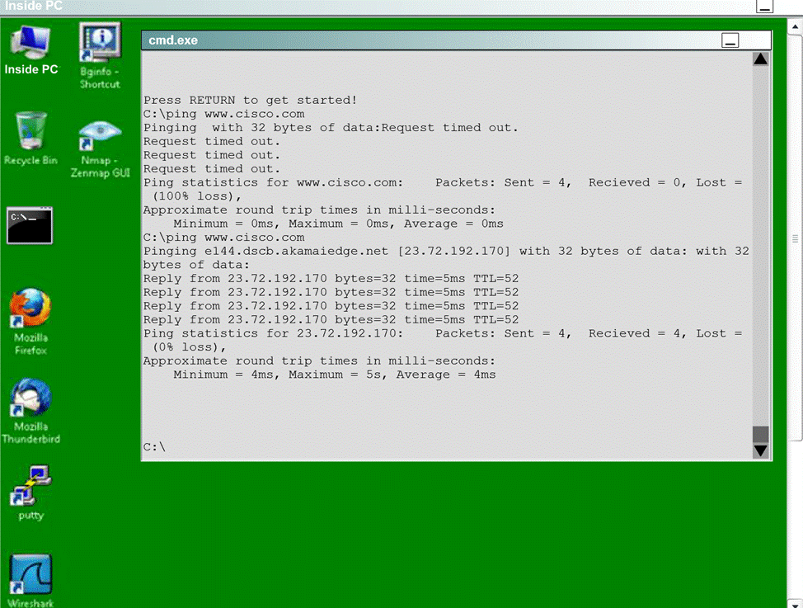803x608 pixels.
Task: Open the black command prompt desktop icon
Action: pos(30,225)
